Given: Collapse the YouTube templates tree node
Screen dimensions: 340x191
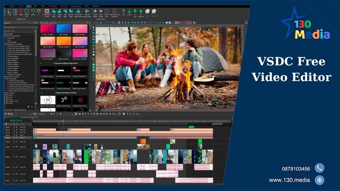Looking at the screenshot, I should (5, 36).
